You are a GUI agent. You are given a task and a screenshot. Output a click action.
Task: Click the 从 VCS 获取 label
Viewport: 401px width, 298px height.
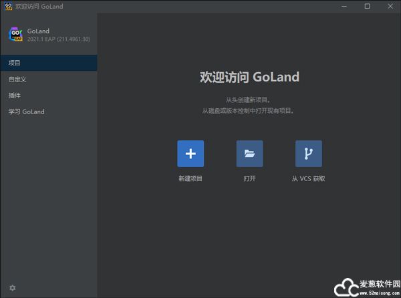click(309, 178)
